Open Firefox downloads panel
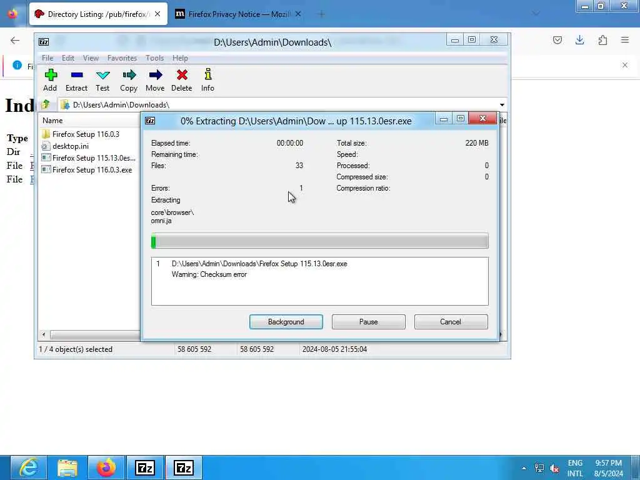 [x=579, y=40]
